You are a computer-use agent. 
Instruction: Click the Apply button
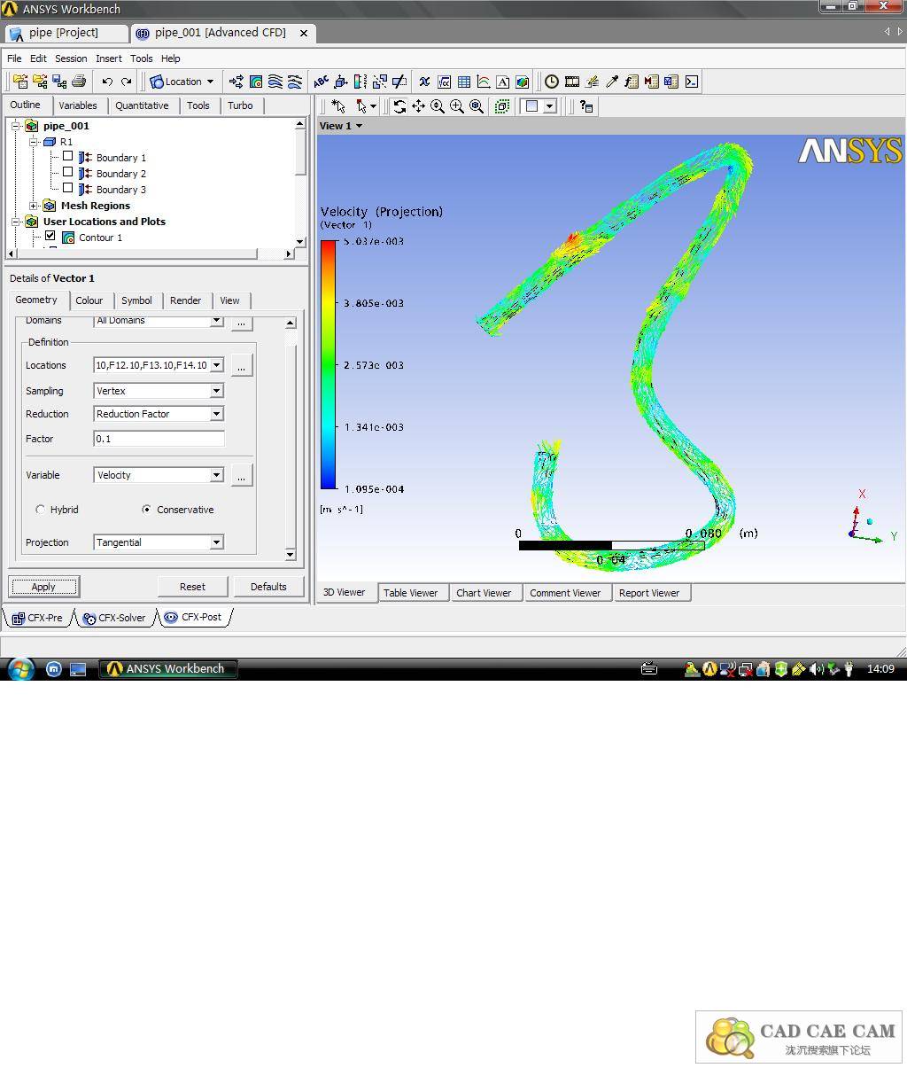(43, 587)
